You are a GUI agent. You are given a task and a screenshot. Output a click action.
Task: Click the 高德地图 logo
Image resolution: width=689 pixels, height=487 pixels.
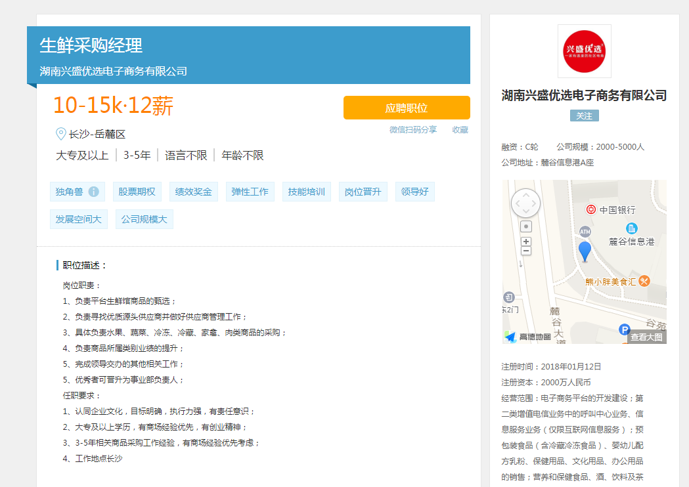[x=527, y=337]
